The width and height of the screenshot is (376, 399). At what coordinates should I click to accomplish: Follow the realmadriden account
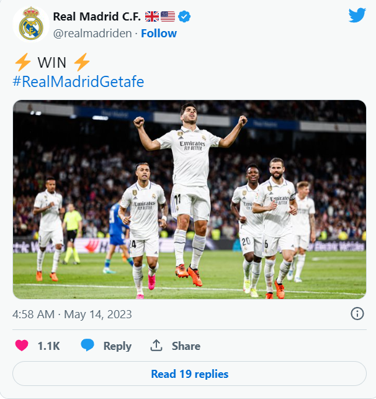click(x=159, y=34)
